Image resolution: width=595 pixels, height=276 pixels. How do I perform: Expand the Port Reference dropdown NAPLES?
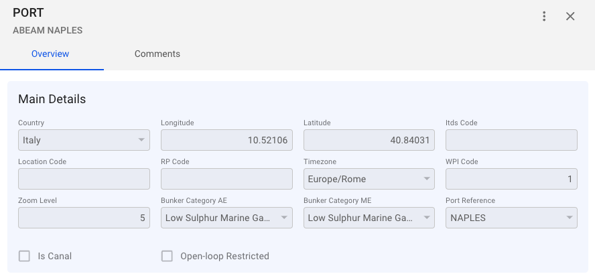(x=505, y=218)
